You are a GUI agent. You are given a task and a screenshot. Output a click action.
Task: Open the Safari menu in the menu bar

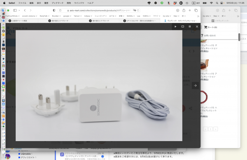click(12, 3)
